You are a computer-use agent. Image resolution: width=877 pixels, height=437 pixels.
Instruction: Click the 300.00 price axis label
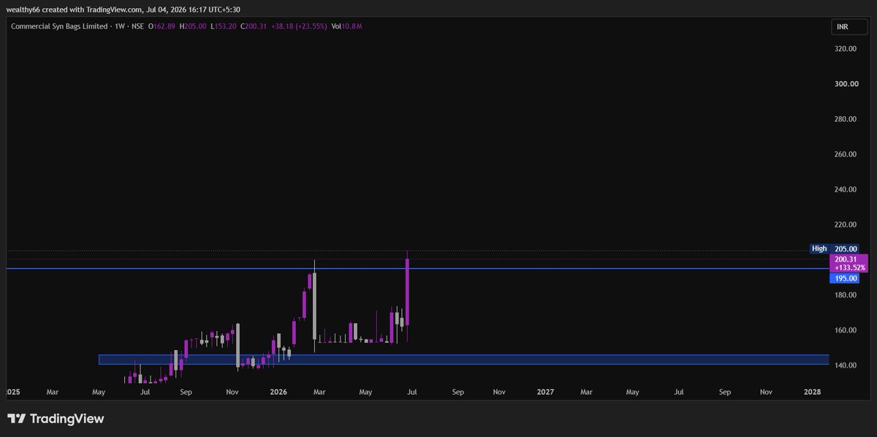click(846, 84)
